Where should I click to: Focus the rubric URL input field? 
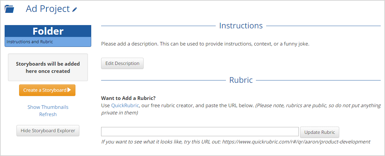point(200,131)
